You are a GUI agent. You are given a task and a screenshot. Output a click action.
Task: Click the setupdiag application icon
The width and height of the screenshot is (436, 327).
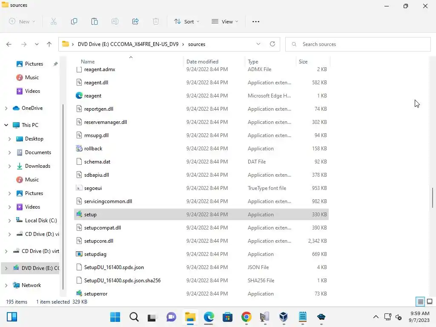pyautogui.click(x=79, y=254)
